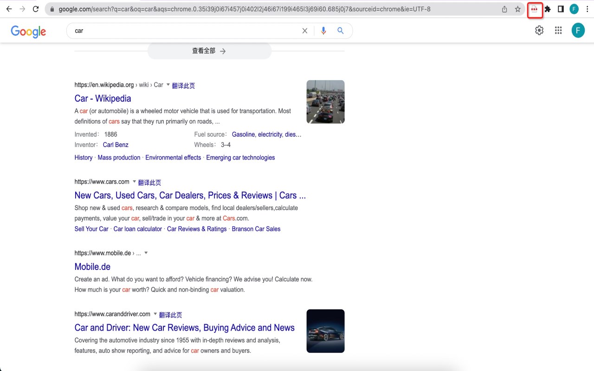Expand the dropdown arrow beside mobile.de URL
594x371 pixels.
pos(146,253)
